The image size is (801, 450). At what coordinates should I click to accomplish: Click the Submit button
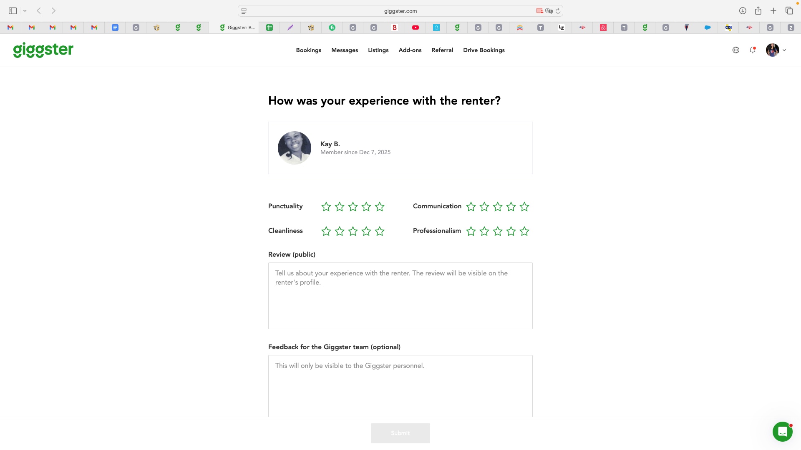pos(400,433)
